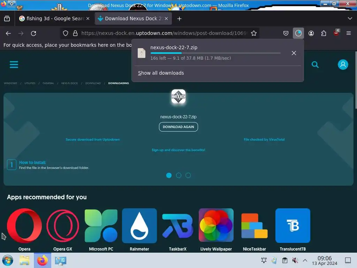The height and width of the screenshot is (268, 357).
Task: Switch to fishing 3d Google Search tab
Action: click(54, 19)
